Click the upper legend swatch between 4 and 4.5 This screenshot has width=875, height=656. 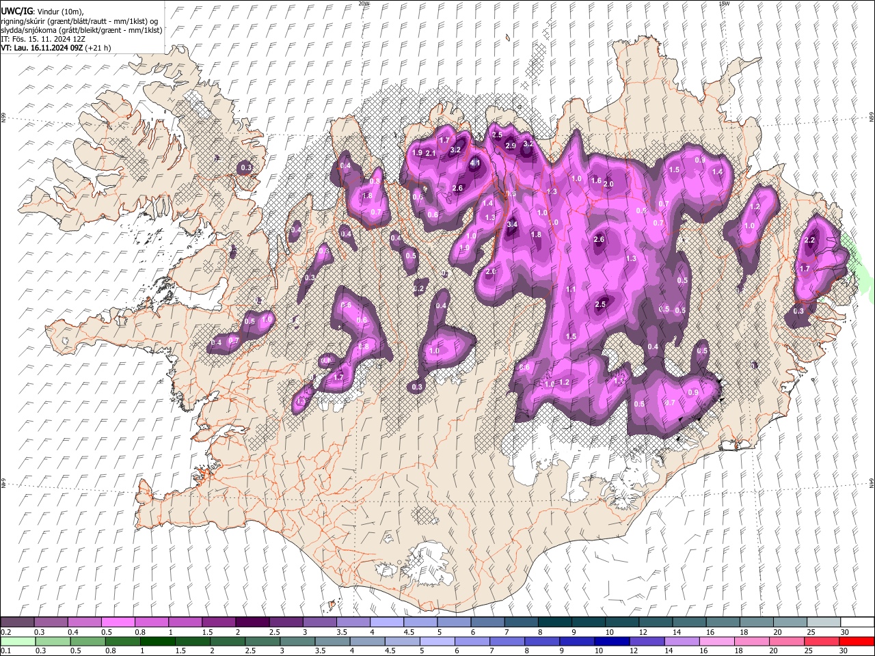point(386,622)
